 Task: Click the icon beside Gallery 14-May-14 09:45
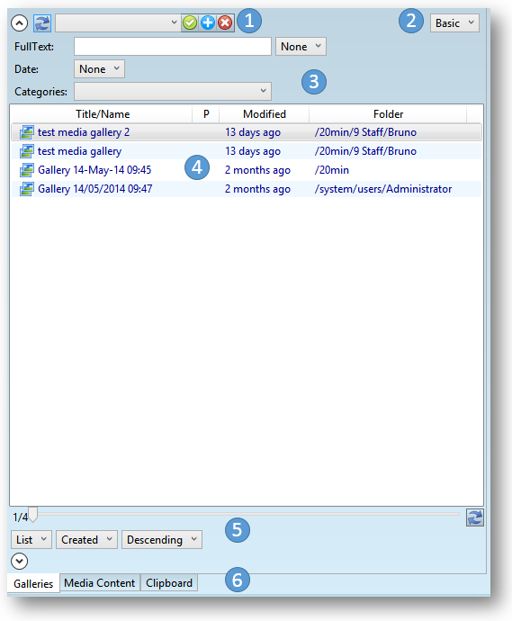tap(26, 170)
